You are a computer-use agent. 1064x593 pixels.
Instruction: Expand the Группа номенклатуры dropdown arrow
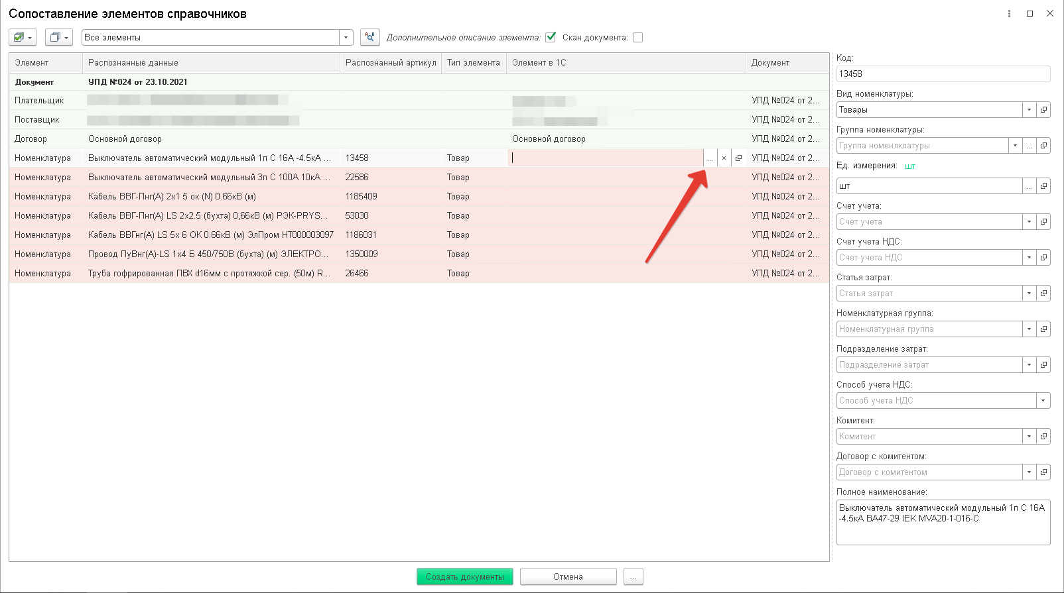click(1016, 146)
